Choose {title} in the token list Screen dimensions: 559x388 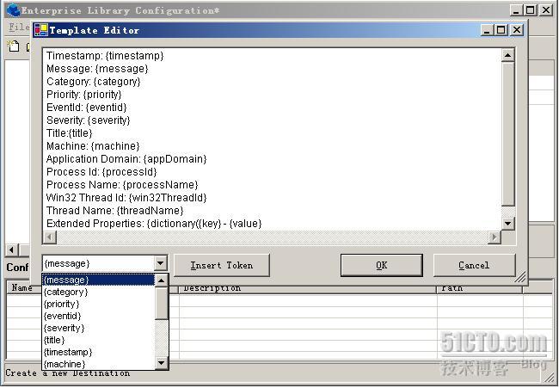coord(99,340)
